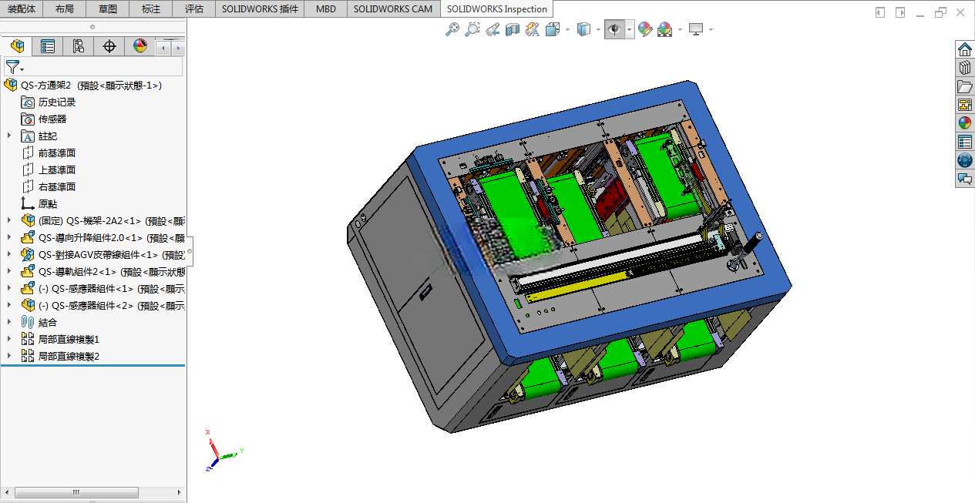Viewport: 975px width, 503px height.
Task: Select the Zoom to Area tool
Action: 472,29
